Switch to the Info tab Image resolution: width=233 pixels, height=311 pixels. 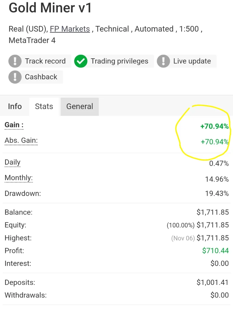coord(15,107)
